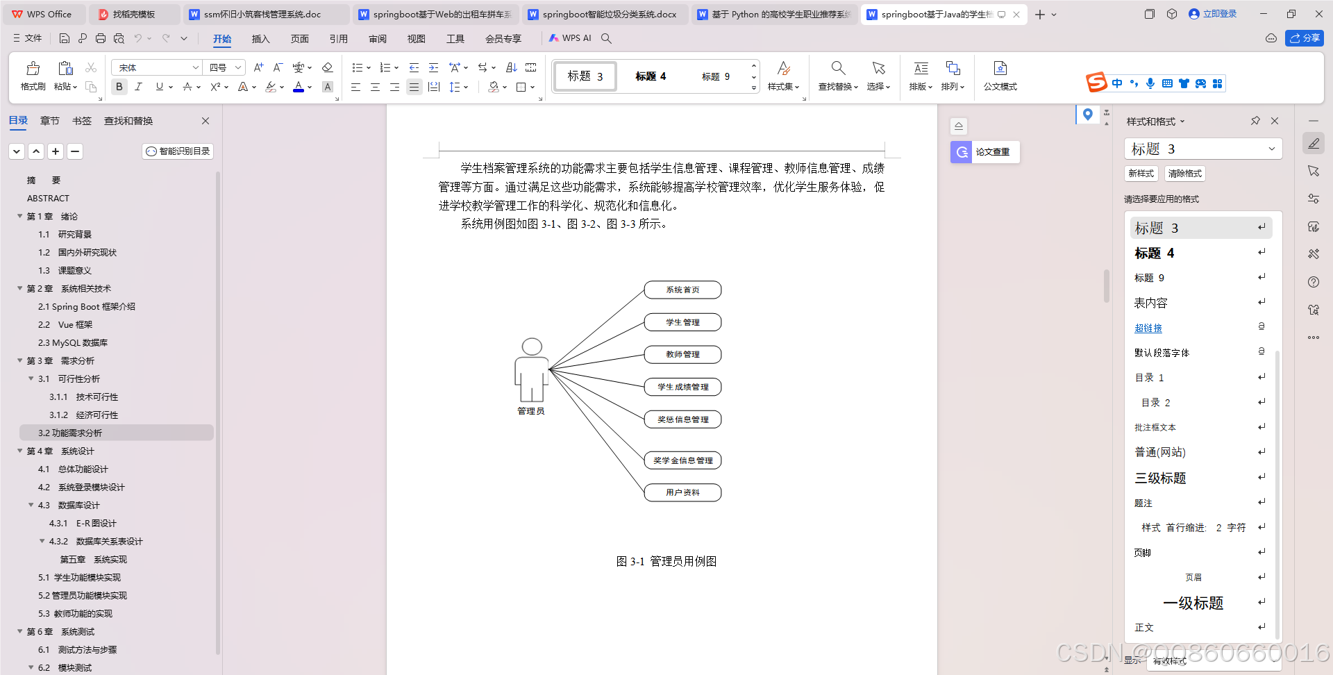Screen dimensions: 1333x675
Task: Toggle bold formatting
Action: [x=119, y=87]
